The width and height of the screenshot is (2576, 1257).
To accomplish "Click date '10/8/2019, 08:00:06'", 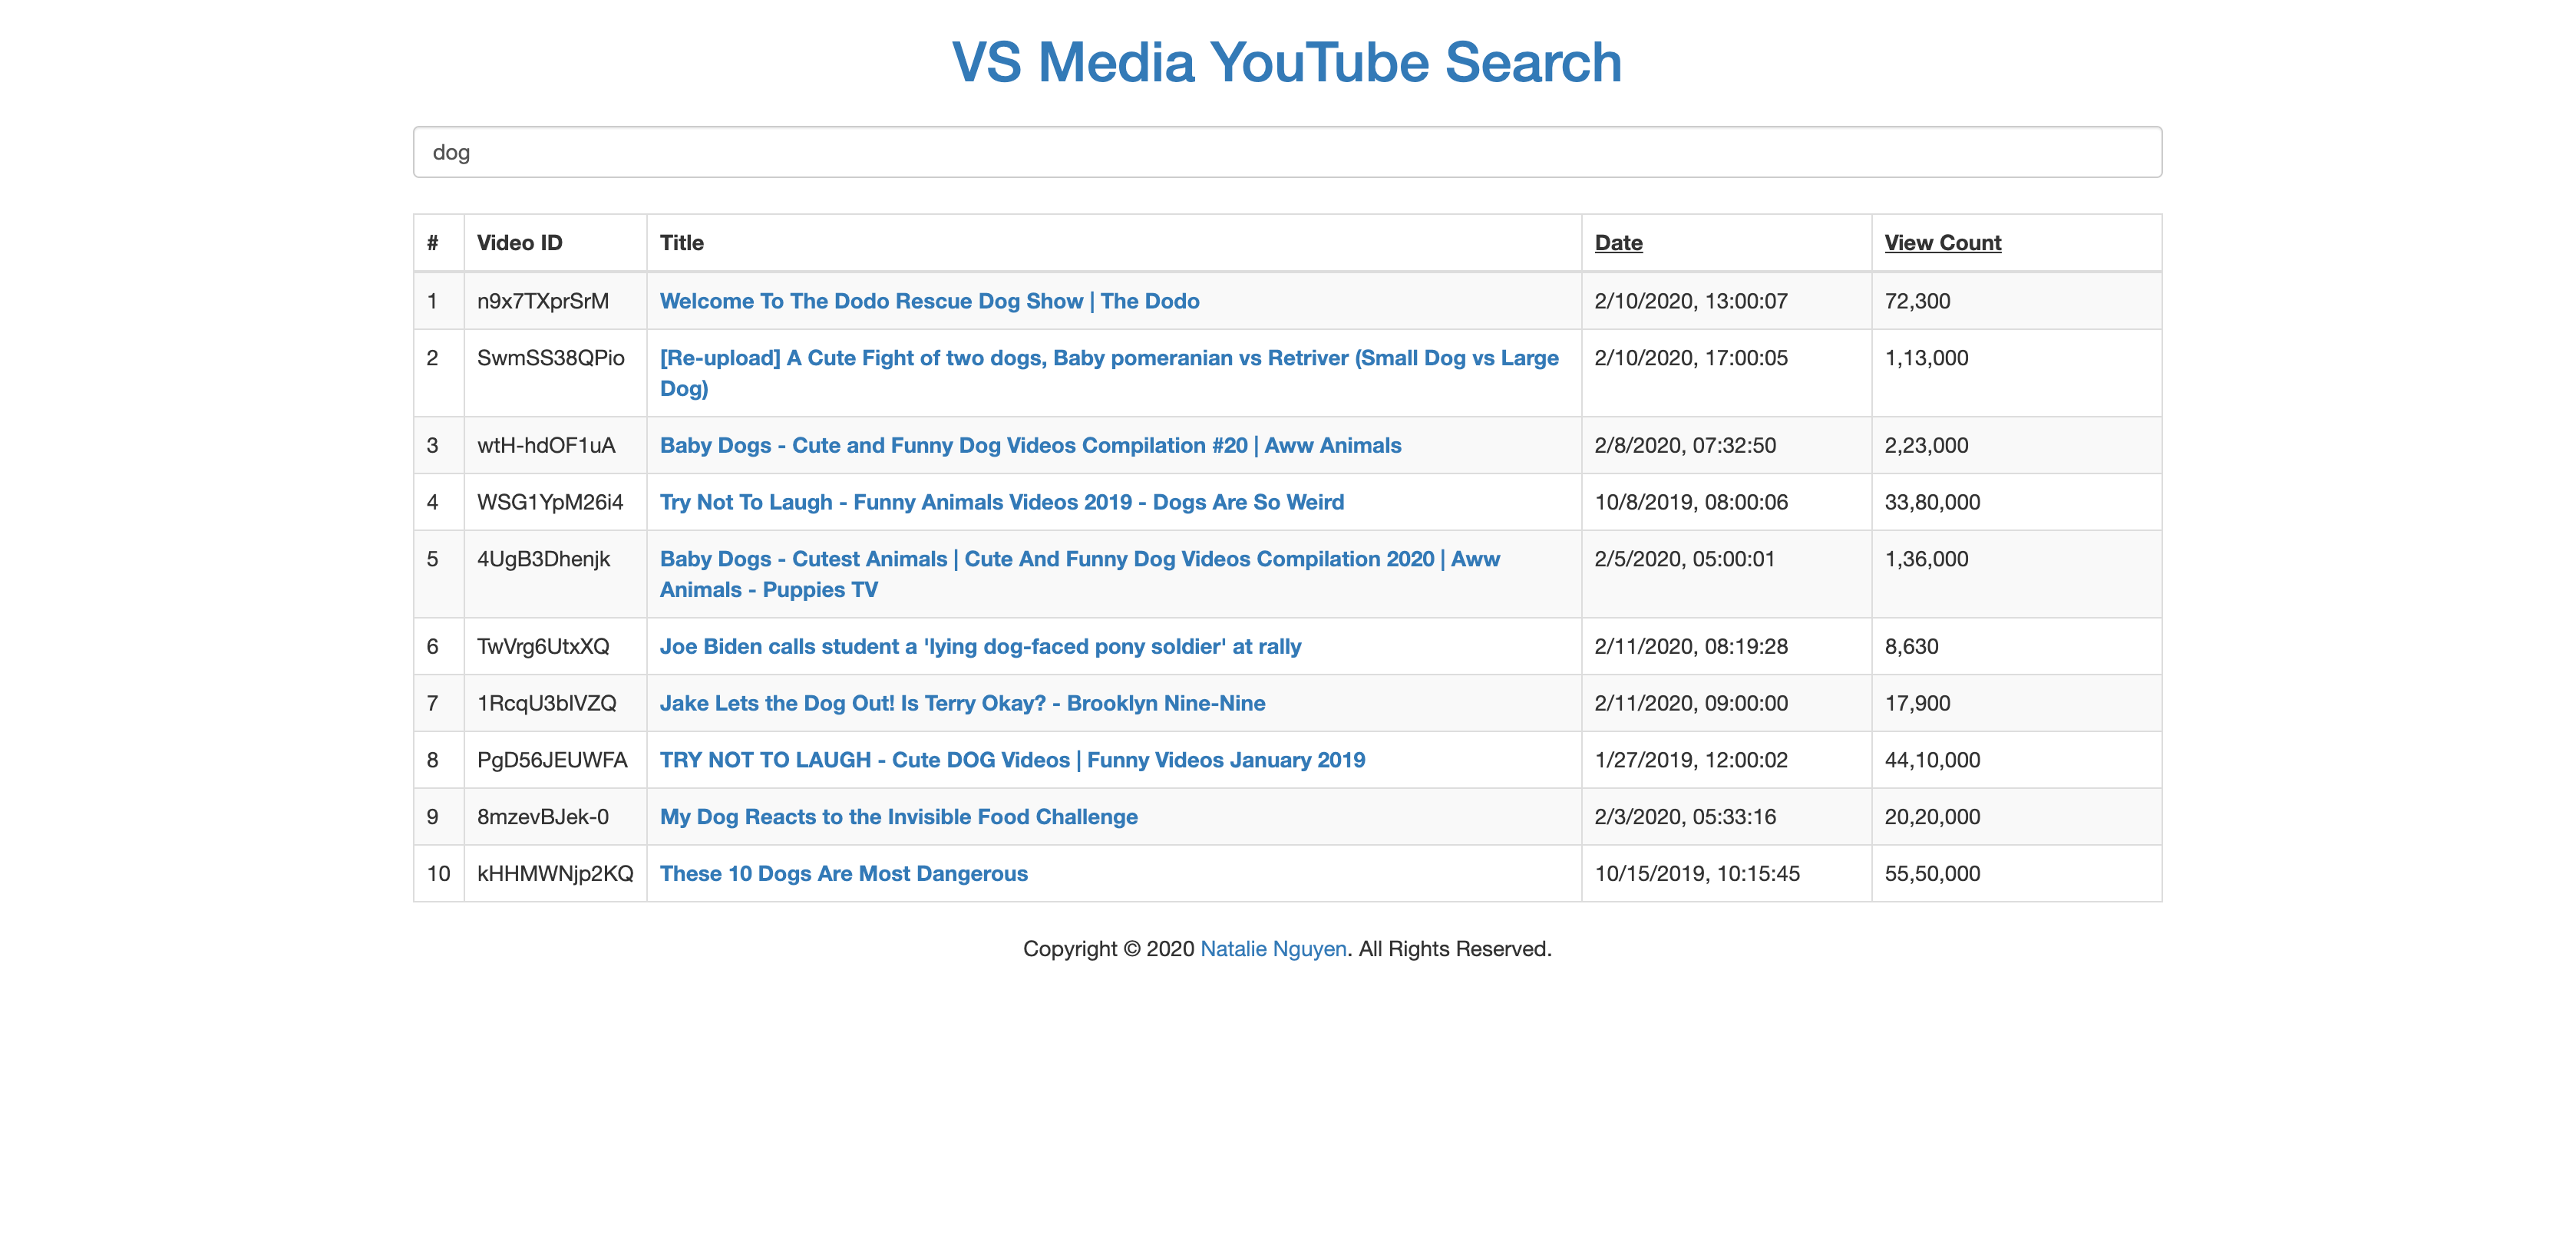I will pos(1690,502).
